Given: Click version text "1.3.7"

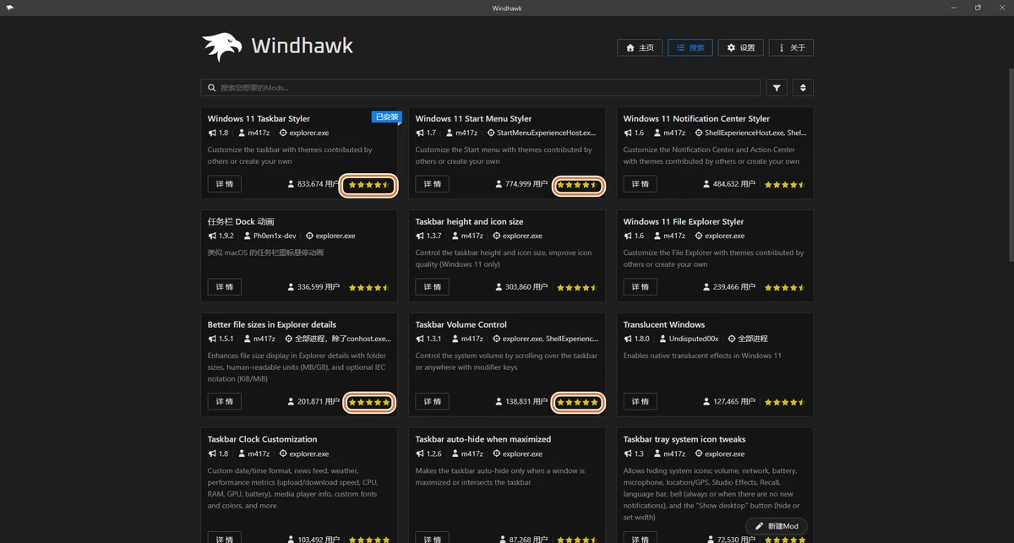Looking at the screenshot, I should coord(434,236).
